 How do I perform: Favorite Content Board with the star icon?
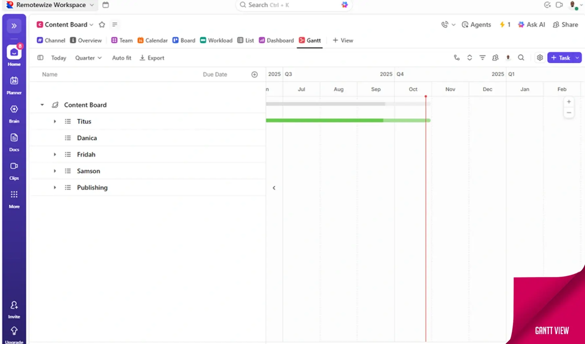tap(102, 25)
